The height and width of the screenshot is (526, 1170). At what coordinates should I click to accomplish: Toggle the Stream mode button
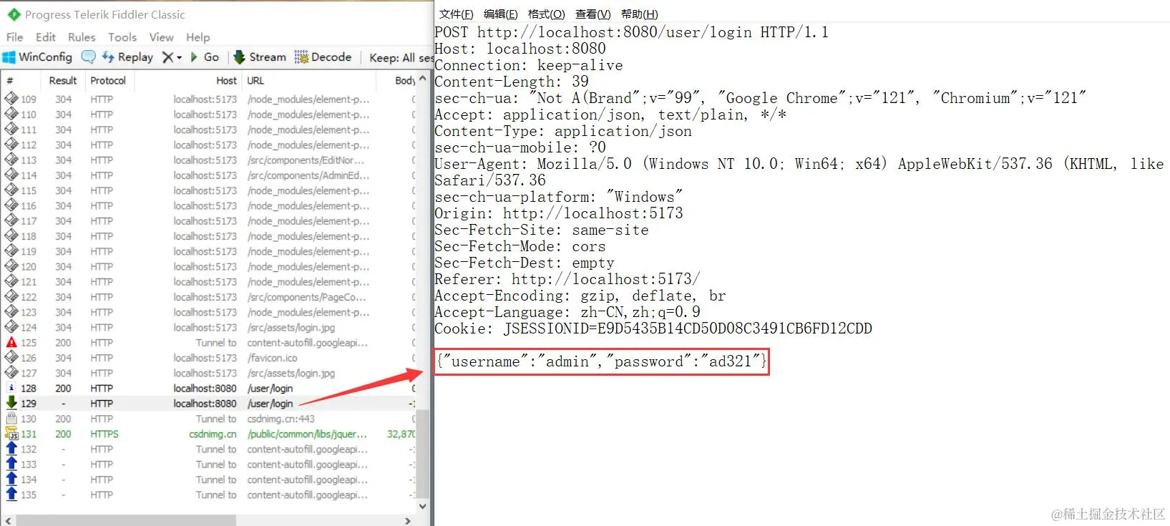[x=260, y=57]
